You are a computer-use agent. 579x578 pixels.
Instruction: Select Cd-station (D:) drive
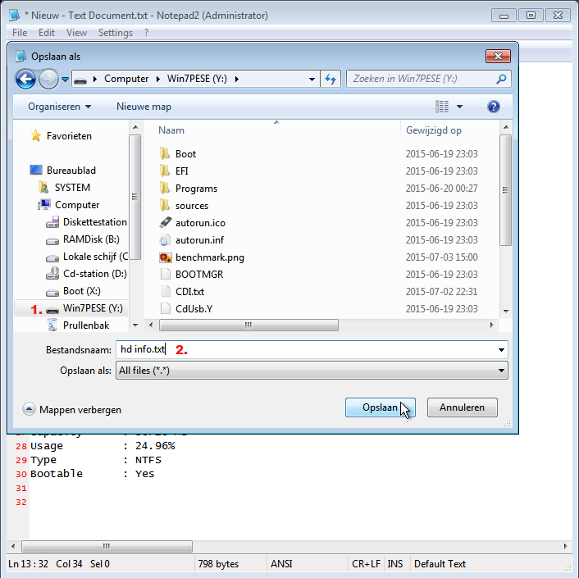click(86, 274)
